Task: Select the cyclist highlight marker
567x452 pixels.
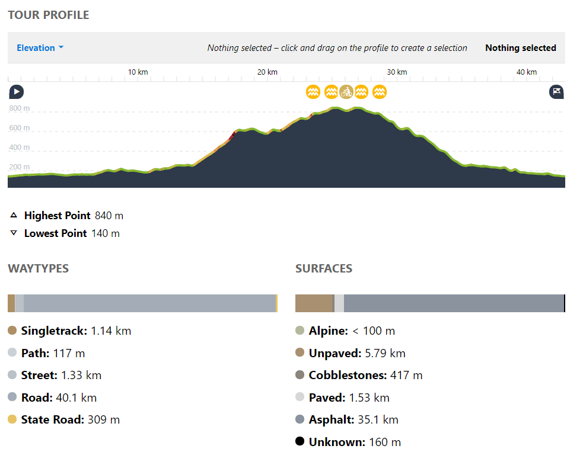Action: [346, 92]
